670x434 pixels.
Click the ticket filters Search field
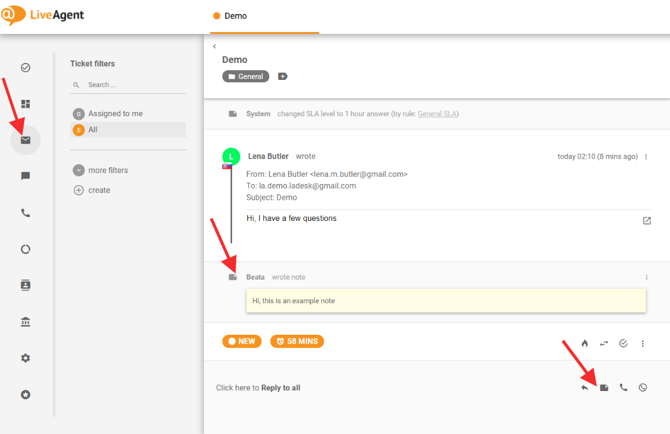click(133, 85)
